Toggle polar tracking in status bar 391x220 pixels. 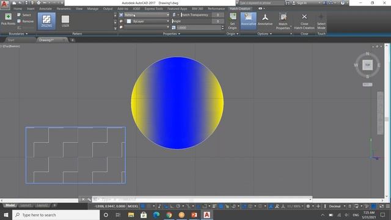178,207
